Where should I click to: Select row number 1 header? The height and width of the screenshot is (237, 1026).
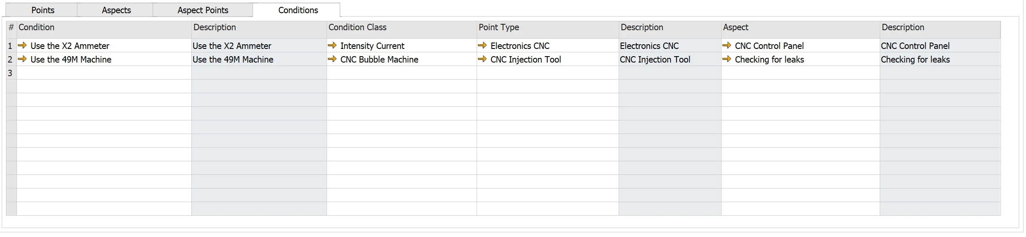coord(11,46)
